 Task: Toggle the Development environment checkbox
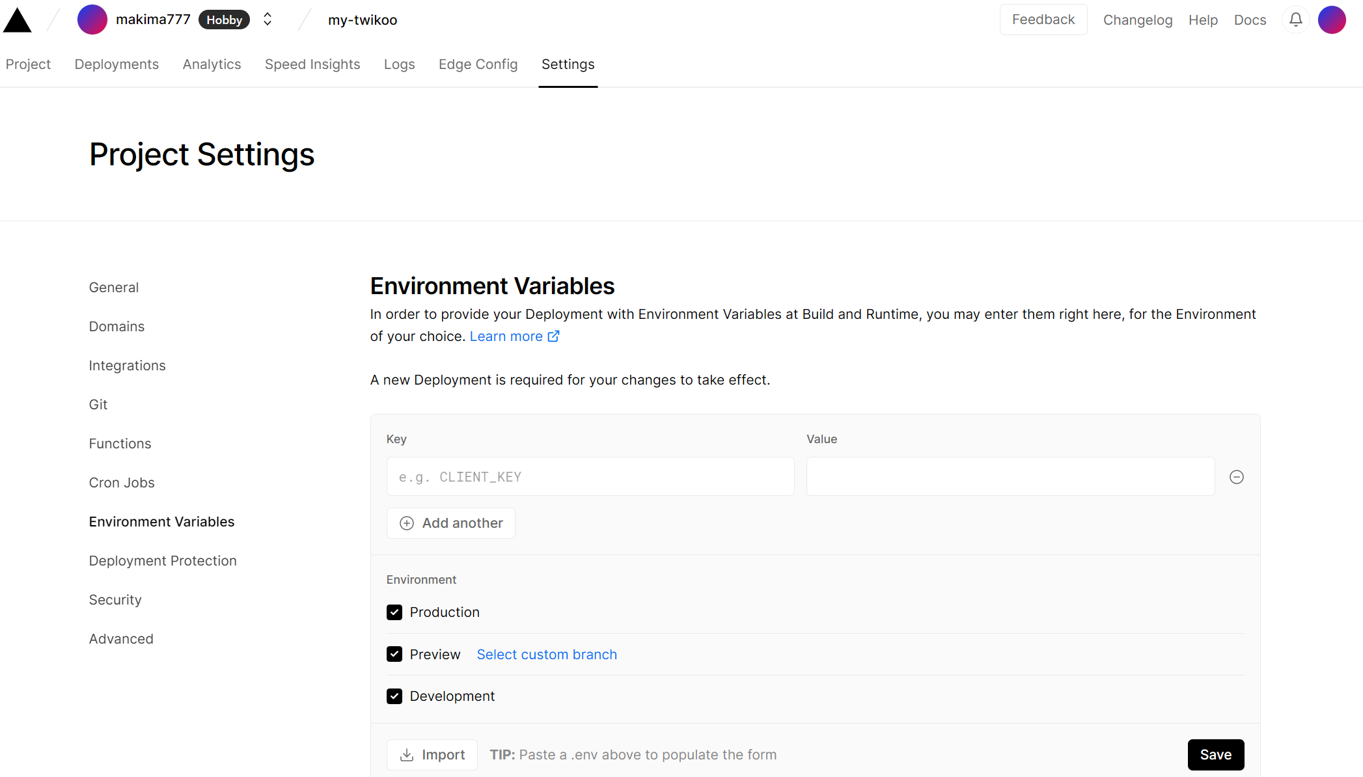click(394, 696)
